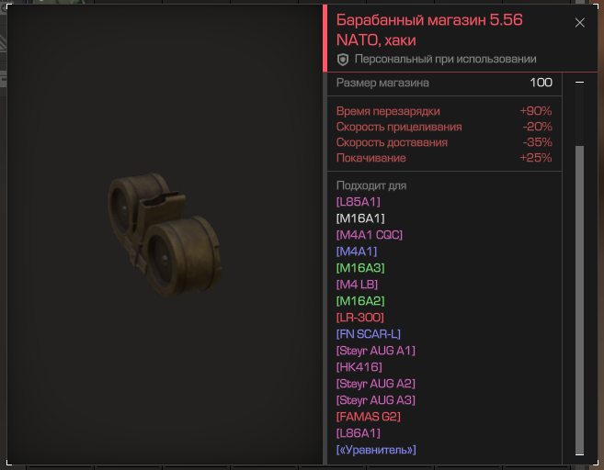Click the drum magazine 3D preview

click(x=165, y=234)
